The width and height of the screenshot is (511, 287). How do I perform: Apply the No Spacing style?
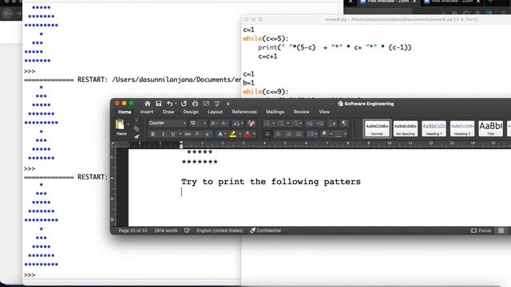point(405,128)
